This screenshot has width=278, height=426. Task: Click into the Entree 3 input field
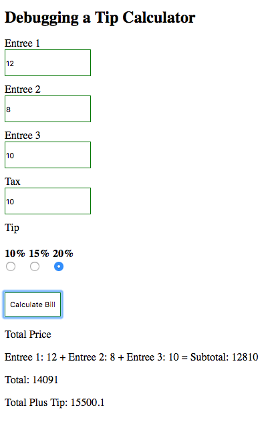[47, 155]
